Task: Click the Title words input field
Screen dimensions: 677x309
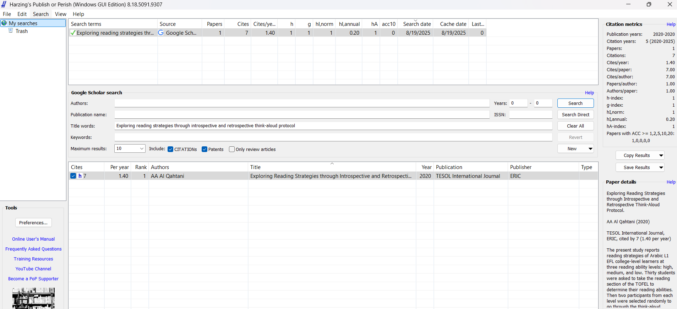Action: click(333, 126)
